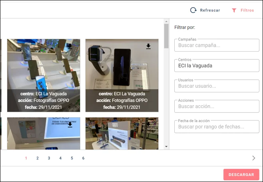263x182 pixels.
Task: Switch to page 3 in pagination
Action: click(49, 158)
